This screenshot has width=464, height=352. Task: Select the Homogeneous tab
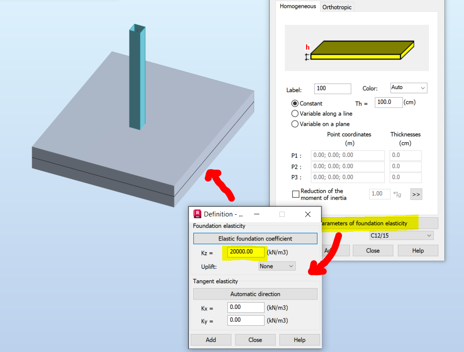298,6
